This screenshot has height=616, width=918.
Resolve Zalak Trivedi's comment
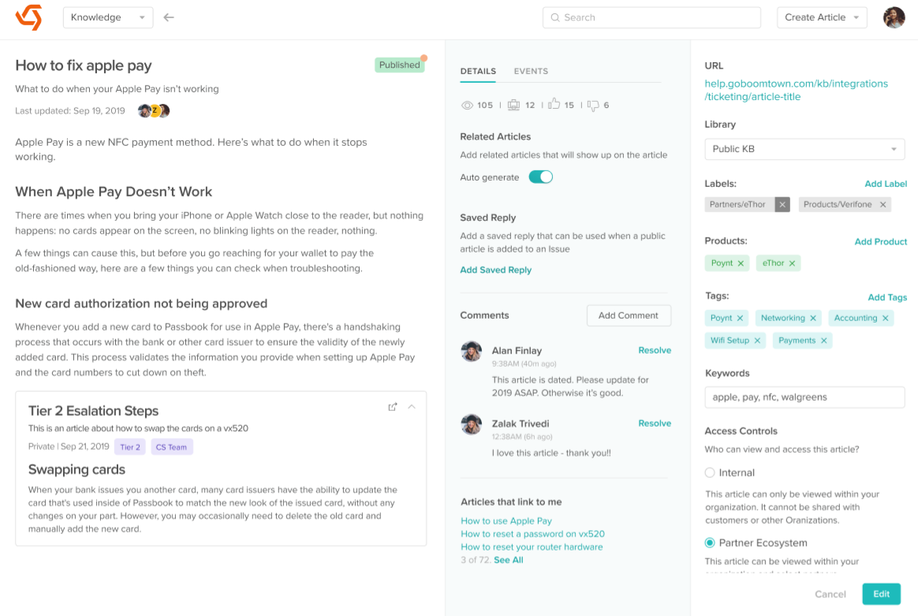coord(655,424)
